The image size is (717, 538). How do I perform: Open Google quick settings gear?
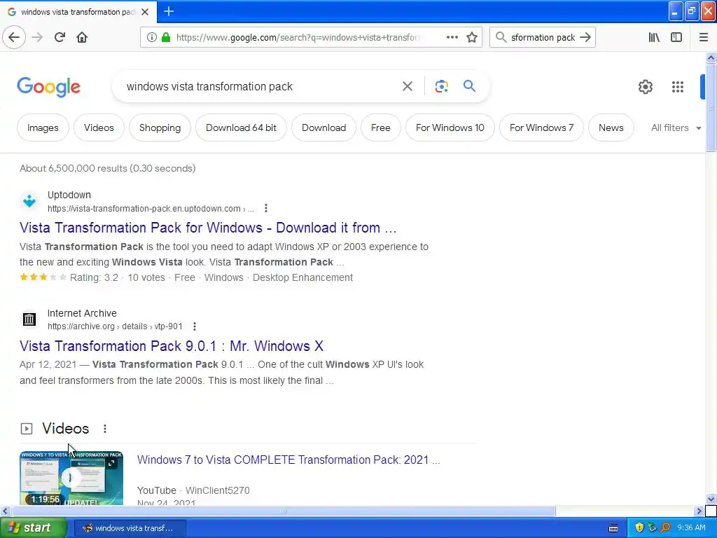(x=645, y=86)
